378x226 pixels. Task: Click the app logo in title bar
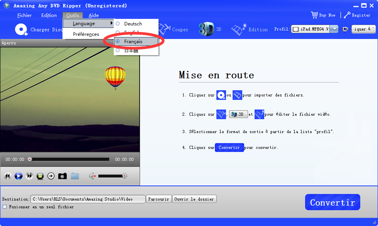pos(7,5)
